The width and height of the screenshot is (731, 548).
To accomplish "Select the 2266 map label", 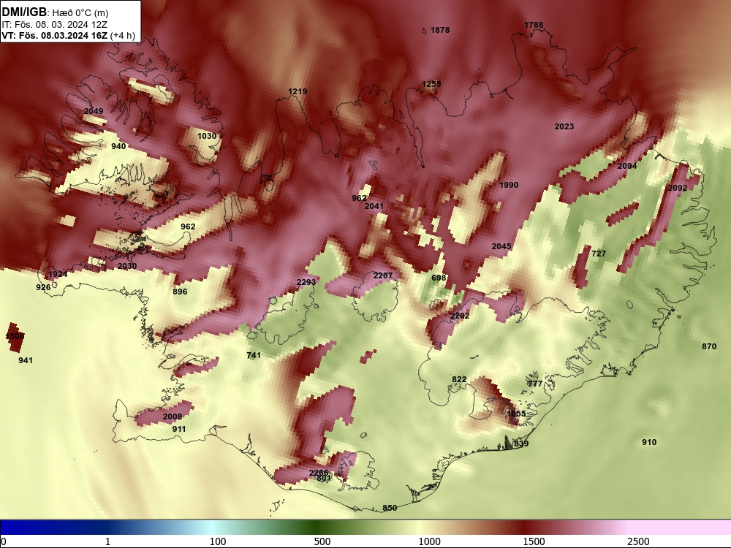I will tap(319, 473).
